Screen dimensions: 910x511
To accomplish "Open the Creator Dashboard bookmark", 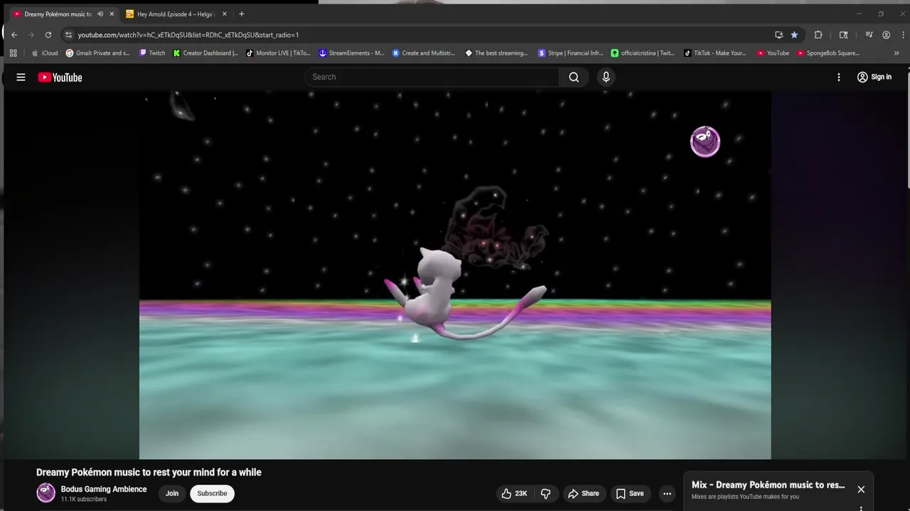I will [206, 53].
